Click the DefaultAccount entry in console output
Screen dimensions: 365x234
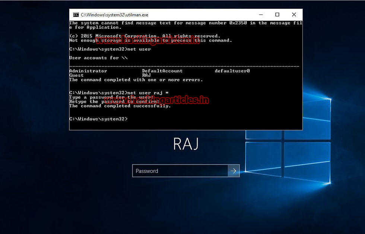(x=162, y=71)
